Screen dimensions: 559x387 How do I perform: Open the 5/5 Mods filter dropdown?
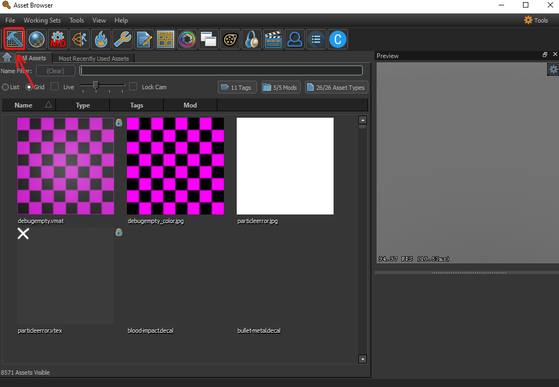280,87
